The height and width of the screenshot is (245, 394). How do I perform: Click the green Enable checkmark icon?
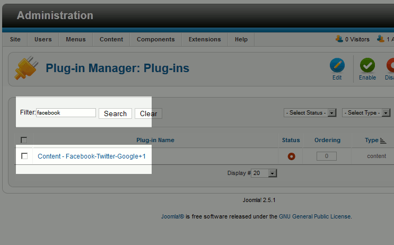[367, 66]
